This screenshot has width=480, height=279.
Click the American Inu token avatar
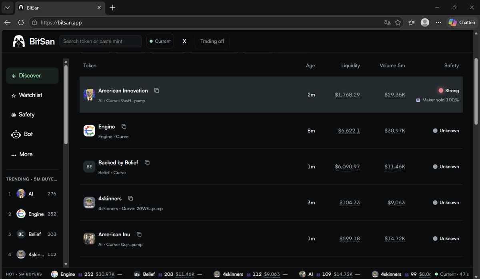click(x=89, y=238)
